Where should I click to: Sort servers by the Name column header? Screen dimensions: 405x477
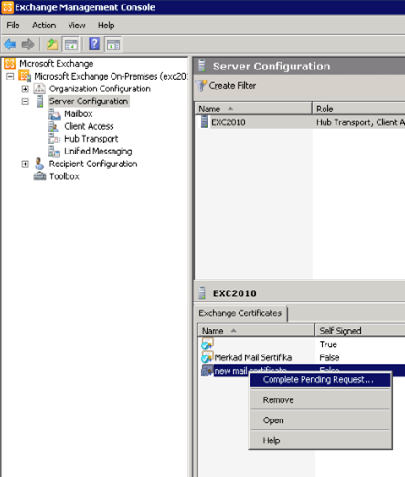[x=253, y=109]
